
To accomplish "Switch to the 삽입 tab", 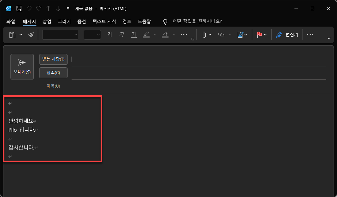I will coord(47,21).
